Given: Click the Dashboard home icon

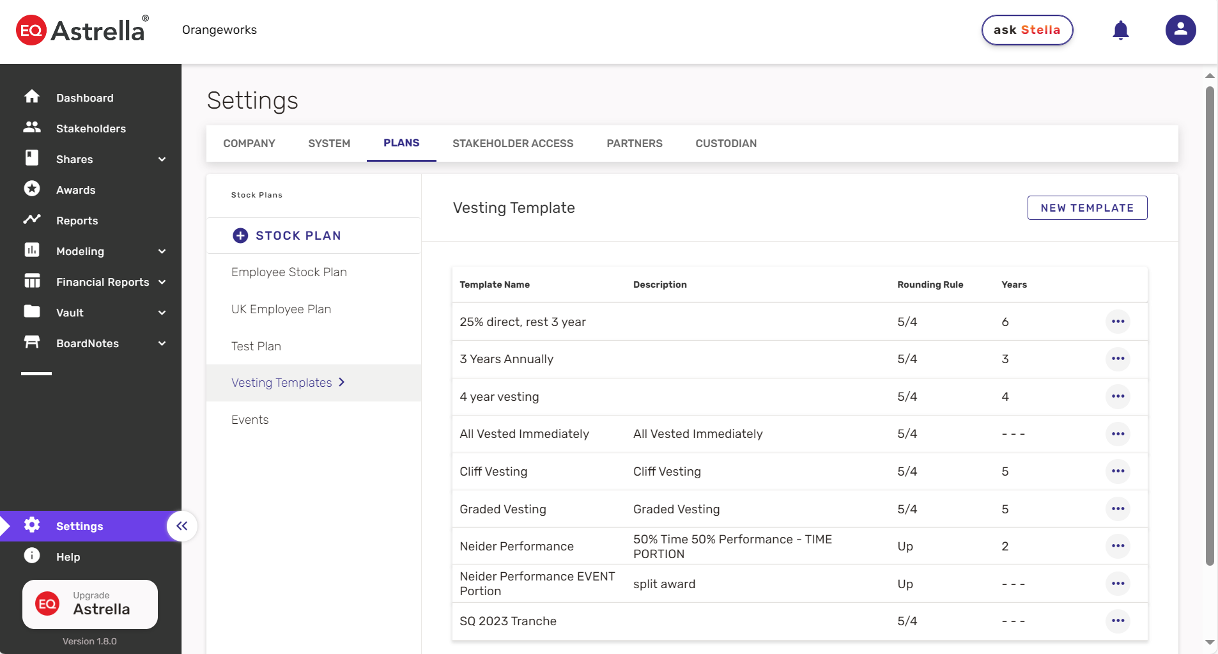Looking at the screenshot, I should tap(32, 97).
